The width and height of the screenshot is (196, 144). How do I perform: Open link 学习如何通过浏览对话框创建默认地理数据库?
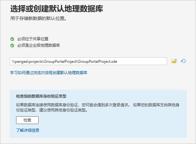pos(49,73)
